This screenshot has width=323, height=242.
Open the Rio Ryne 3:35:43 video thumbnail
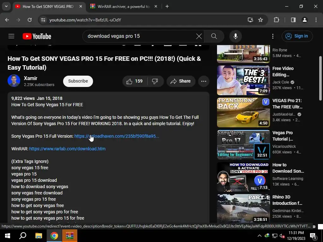(x=243, y=54)
